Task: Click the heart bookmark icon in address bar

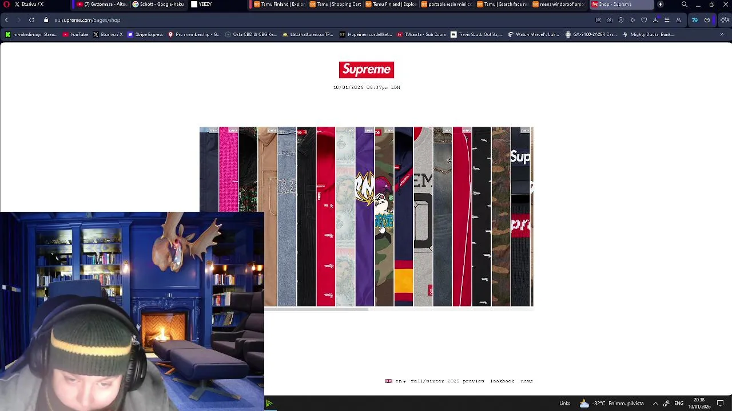Action: [x=644, y=20]
